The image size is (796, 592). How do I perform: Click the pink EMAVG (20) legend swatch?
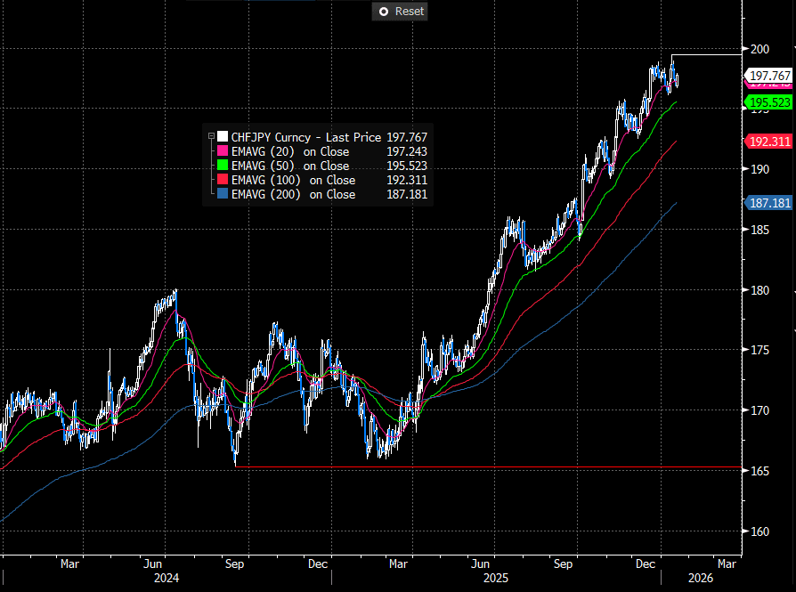[x=223, y=151]
